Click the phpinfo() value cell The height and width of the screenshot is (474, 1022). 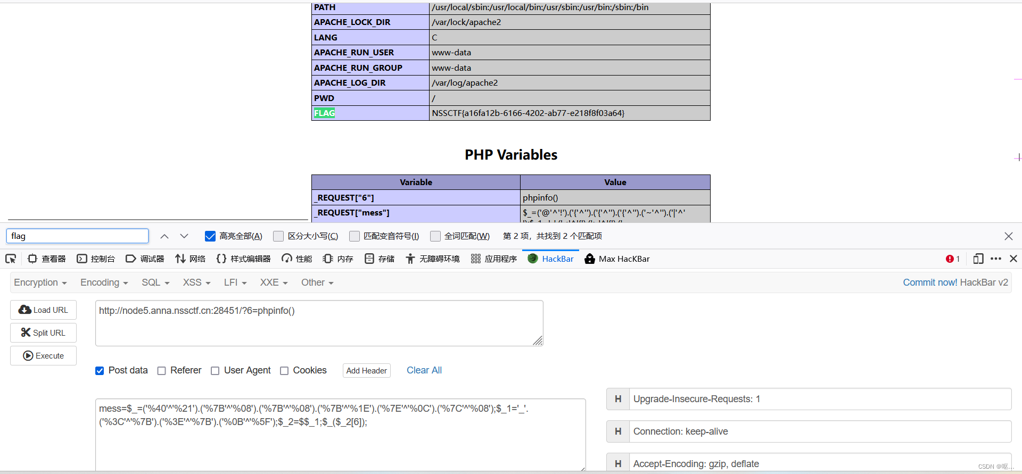615,197
